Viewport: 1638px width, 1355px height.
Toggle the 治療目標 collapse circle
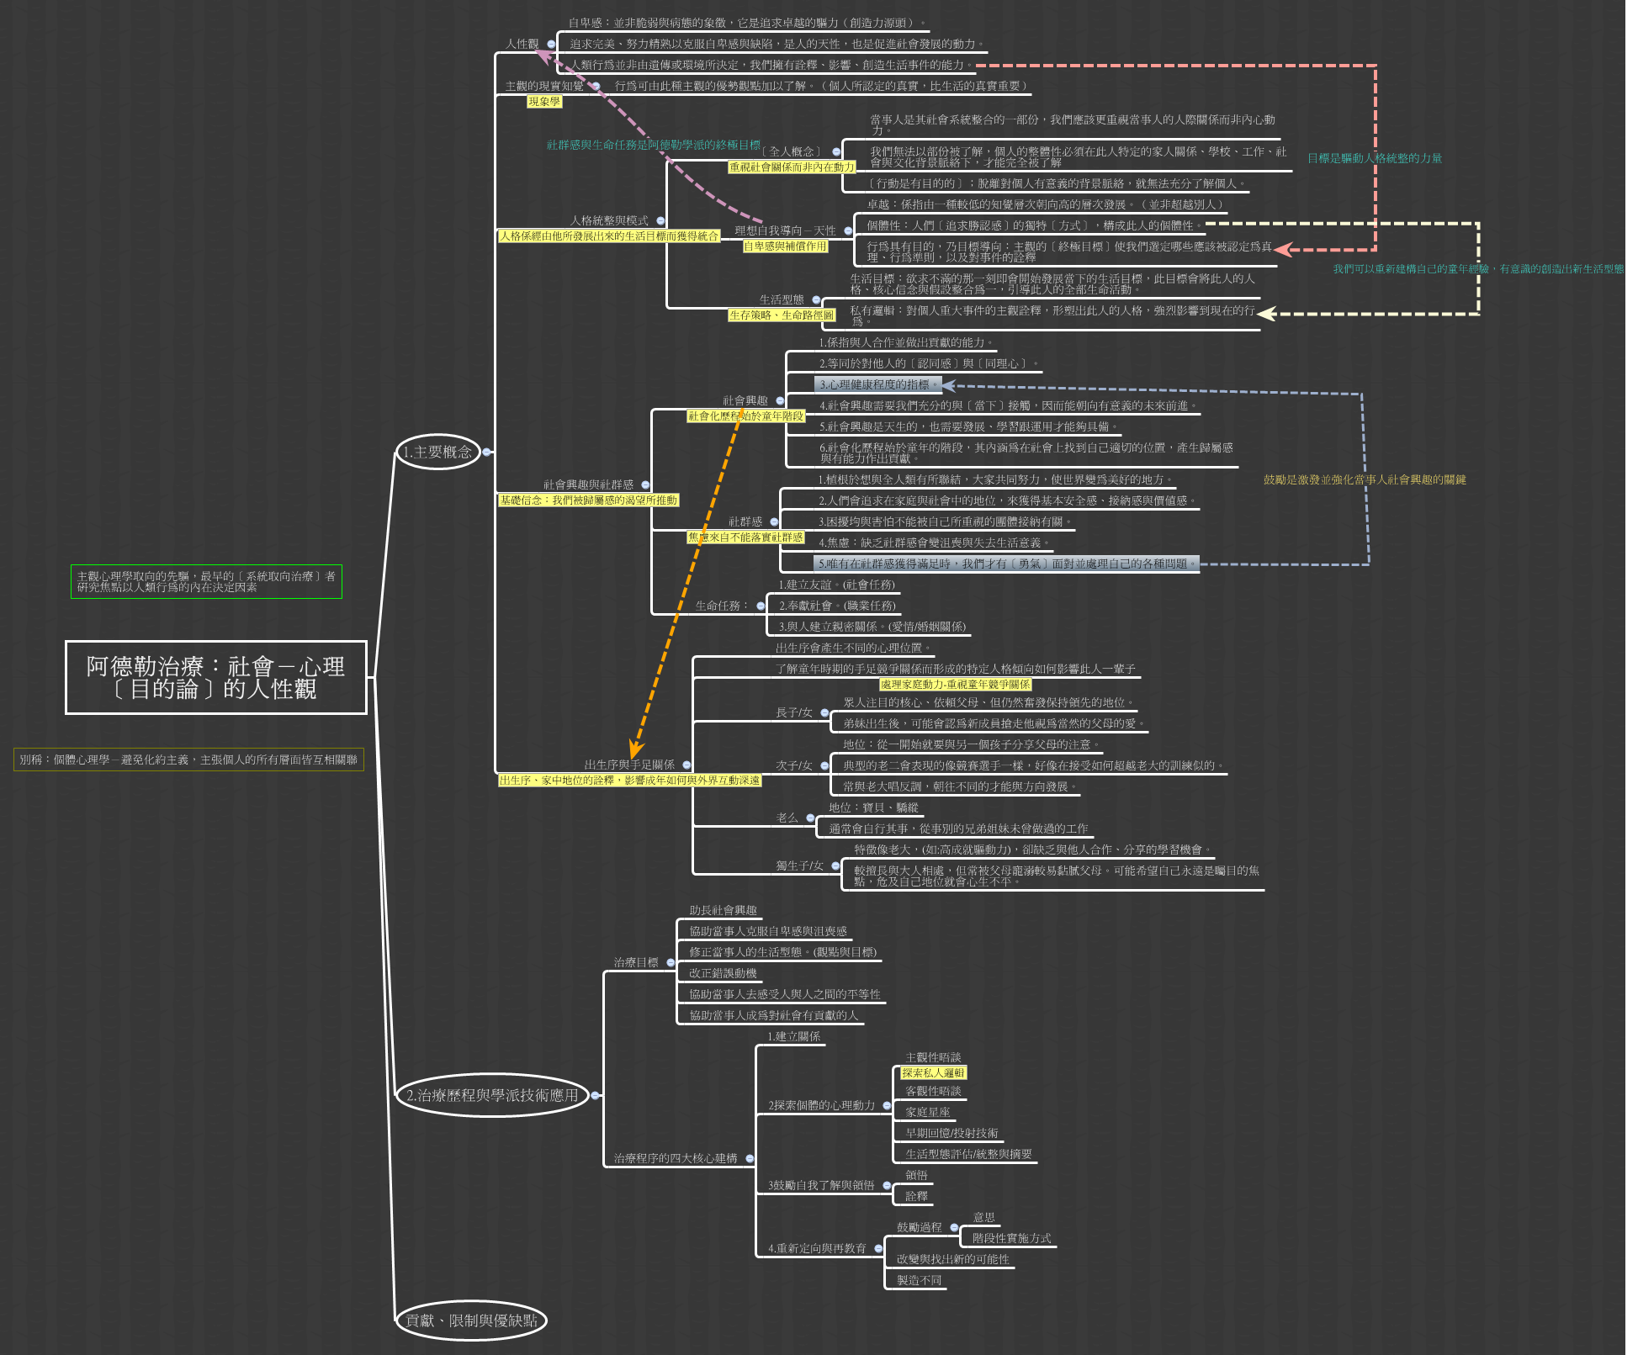(671, 963)
